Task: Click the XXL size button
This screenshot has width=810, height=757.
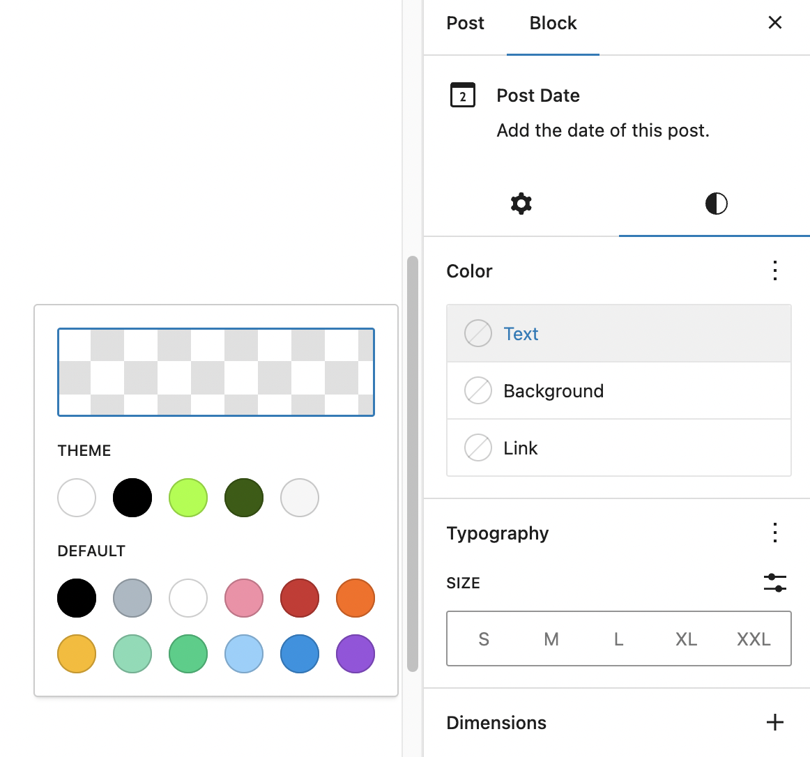Action: (754, 639)
